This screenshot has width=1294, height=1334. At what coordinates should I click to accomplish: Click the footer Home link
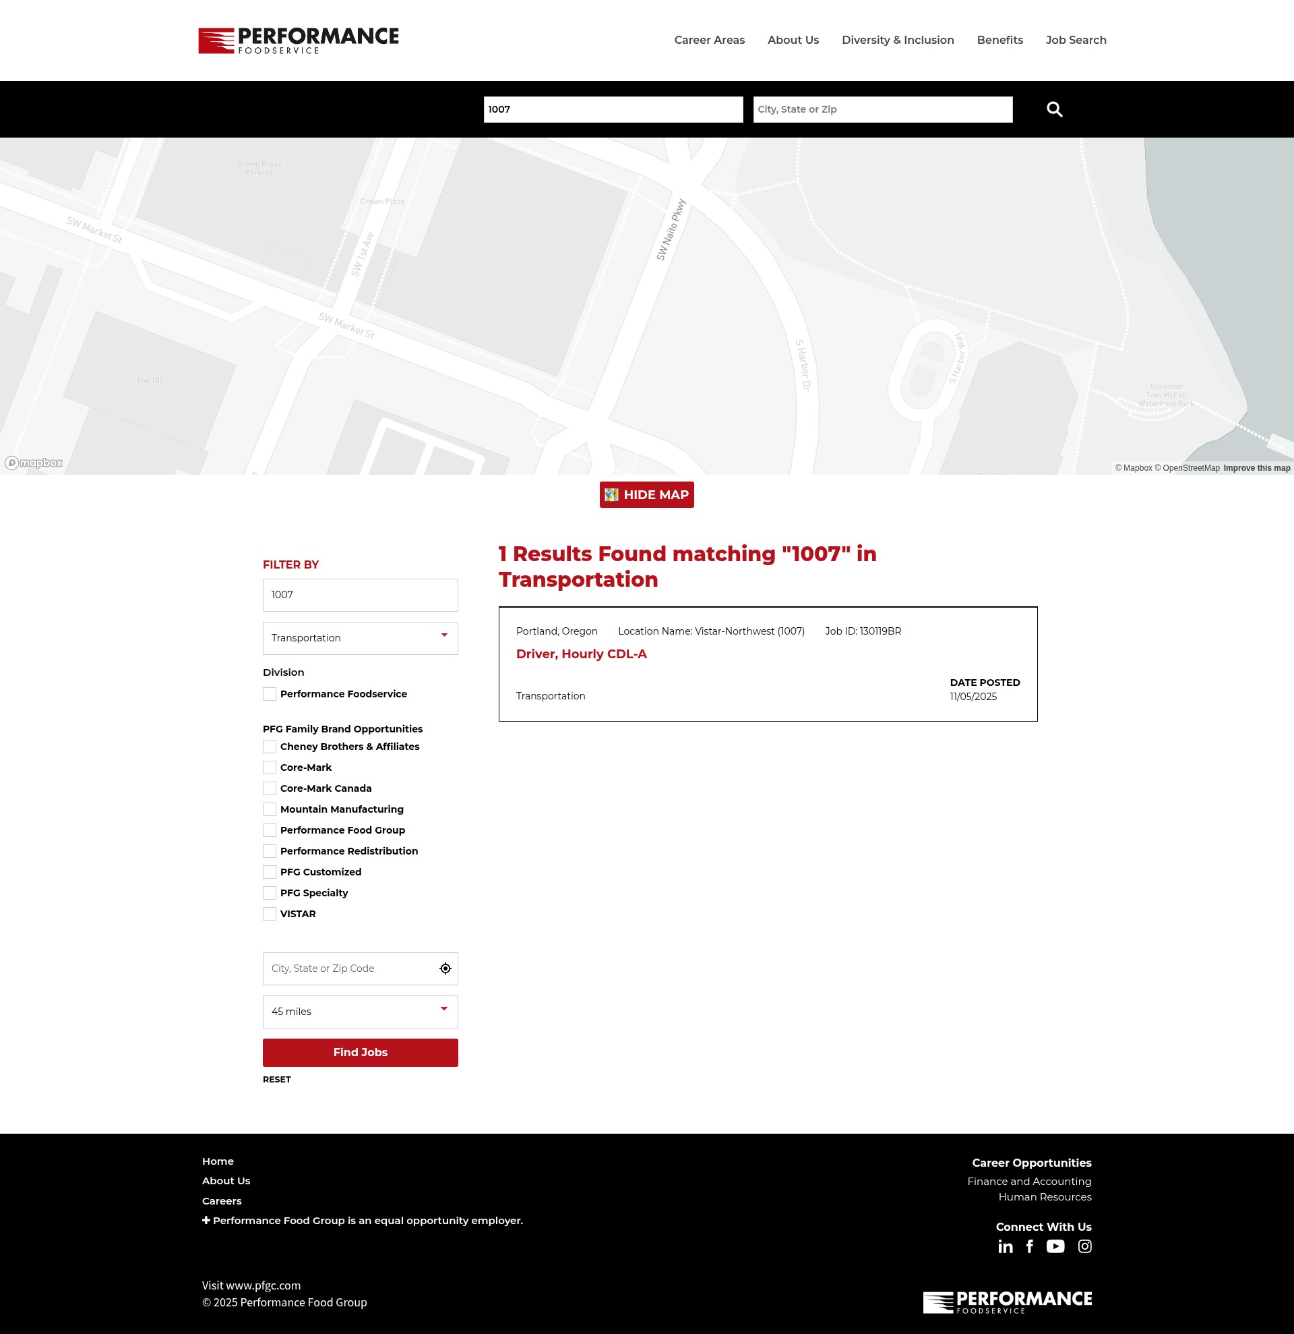pos(218,1161)
